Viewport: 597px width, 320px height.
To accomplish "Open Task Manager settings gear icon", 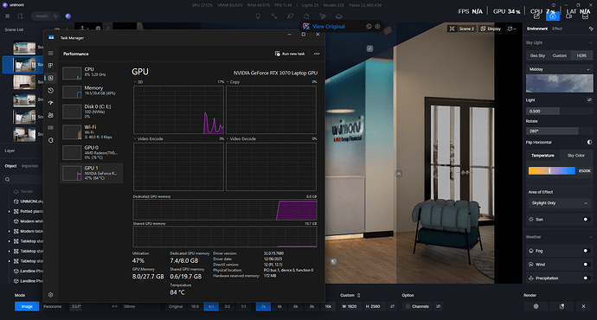I will point(51,295).
